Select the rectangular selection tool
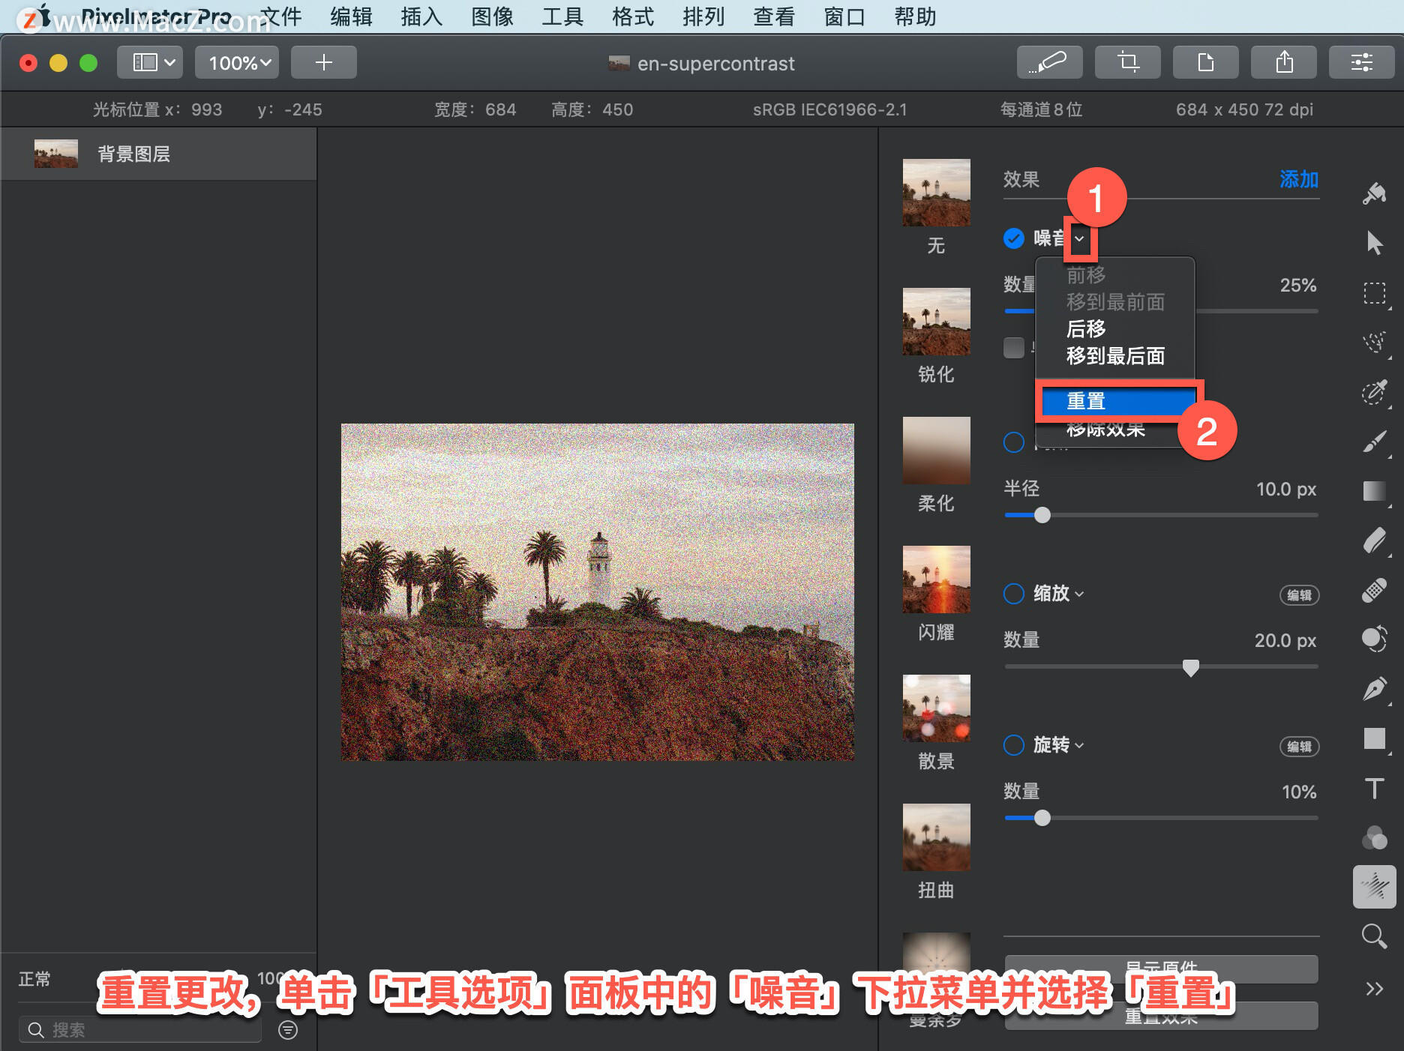 point(1374,292)
